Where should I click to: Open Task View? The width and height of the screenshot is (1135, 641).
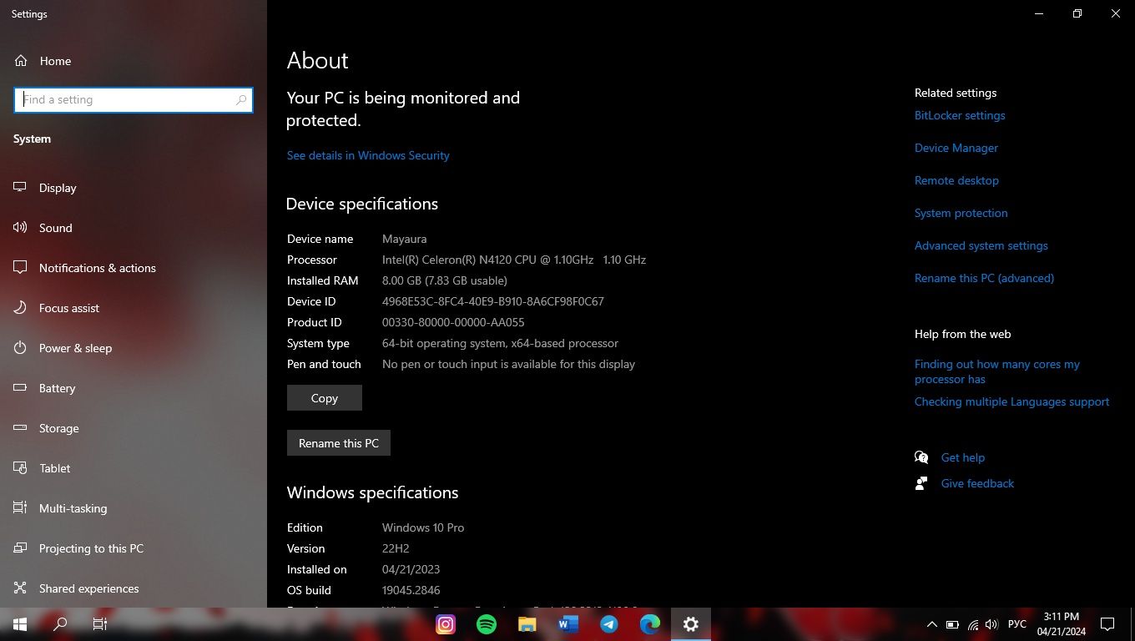pos(100,624)
